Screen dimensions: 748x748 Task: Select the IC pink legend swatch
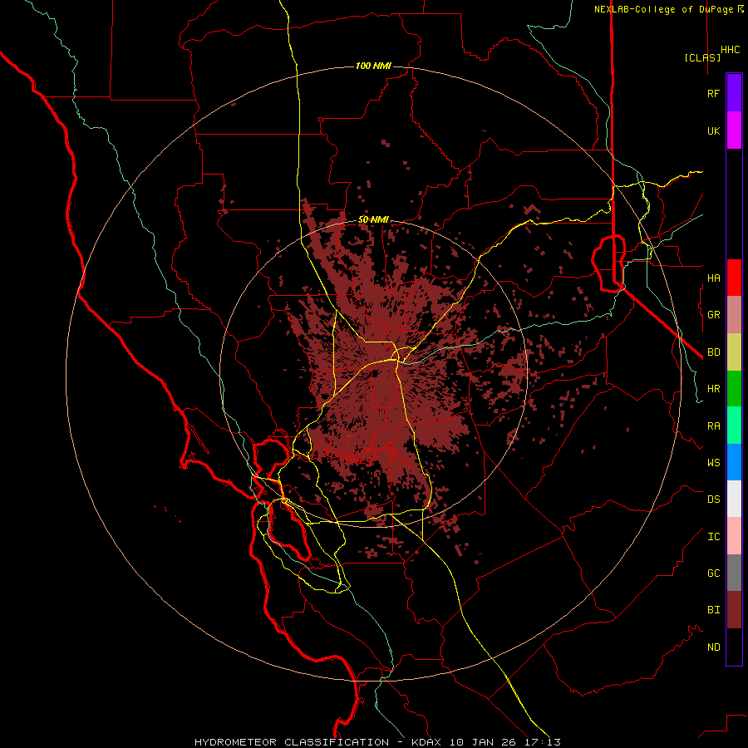tap(734, 536)
